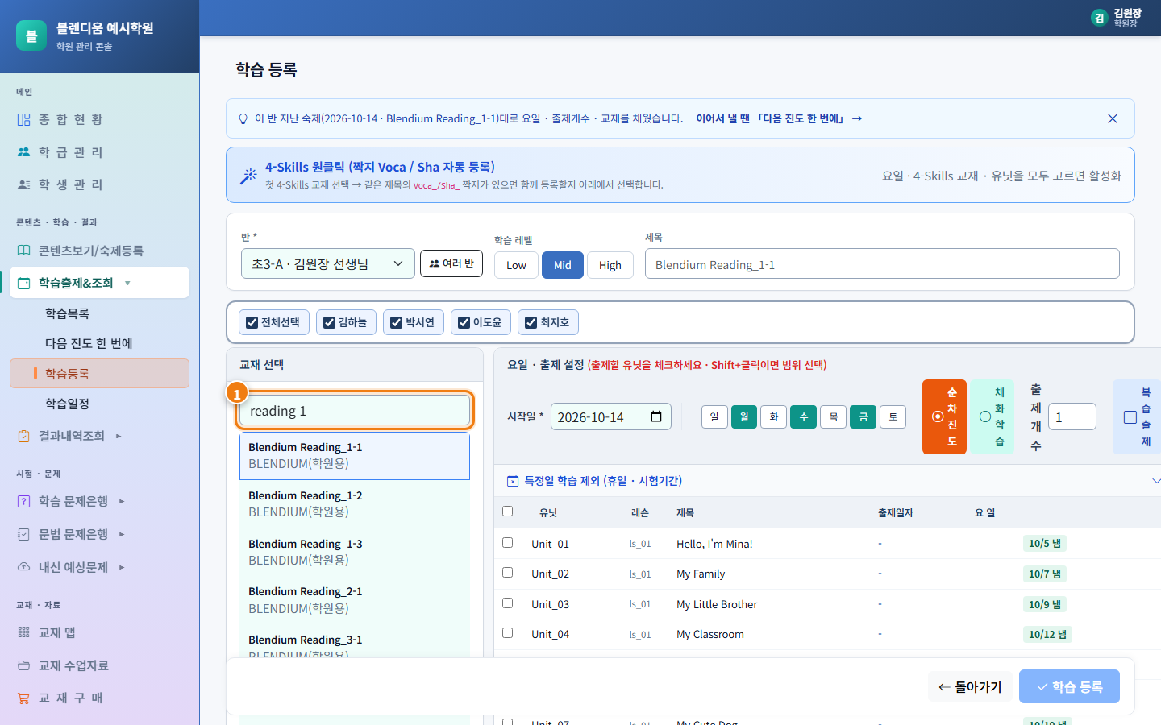Click the 문법 문제은행 checklist icon
The image size is (1161, 725).
click(24, 534)
